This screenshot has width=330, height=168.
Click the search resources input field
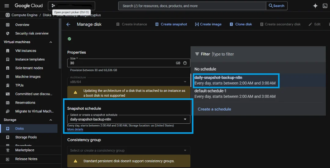192,6
